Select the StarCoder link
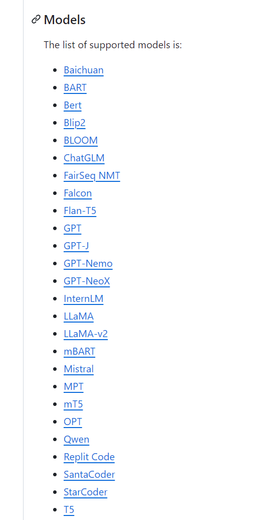255x520 pixels. pyautogui.click(x=85, y=492)
